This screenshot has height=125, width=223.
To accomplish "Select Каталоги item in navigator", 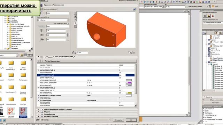I will (x=213, y=62).
